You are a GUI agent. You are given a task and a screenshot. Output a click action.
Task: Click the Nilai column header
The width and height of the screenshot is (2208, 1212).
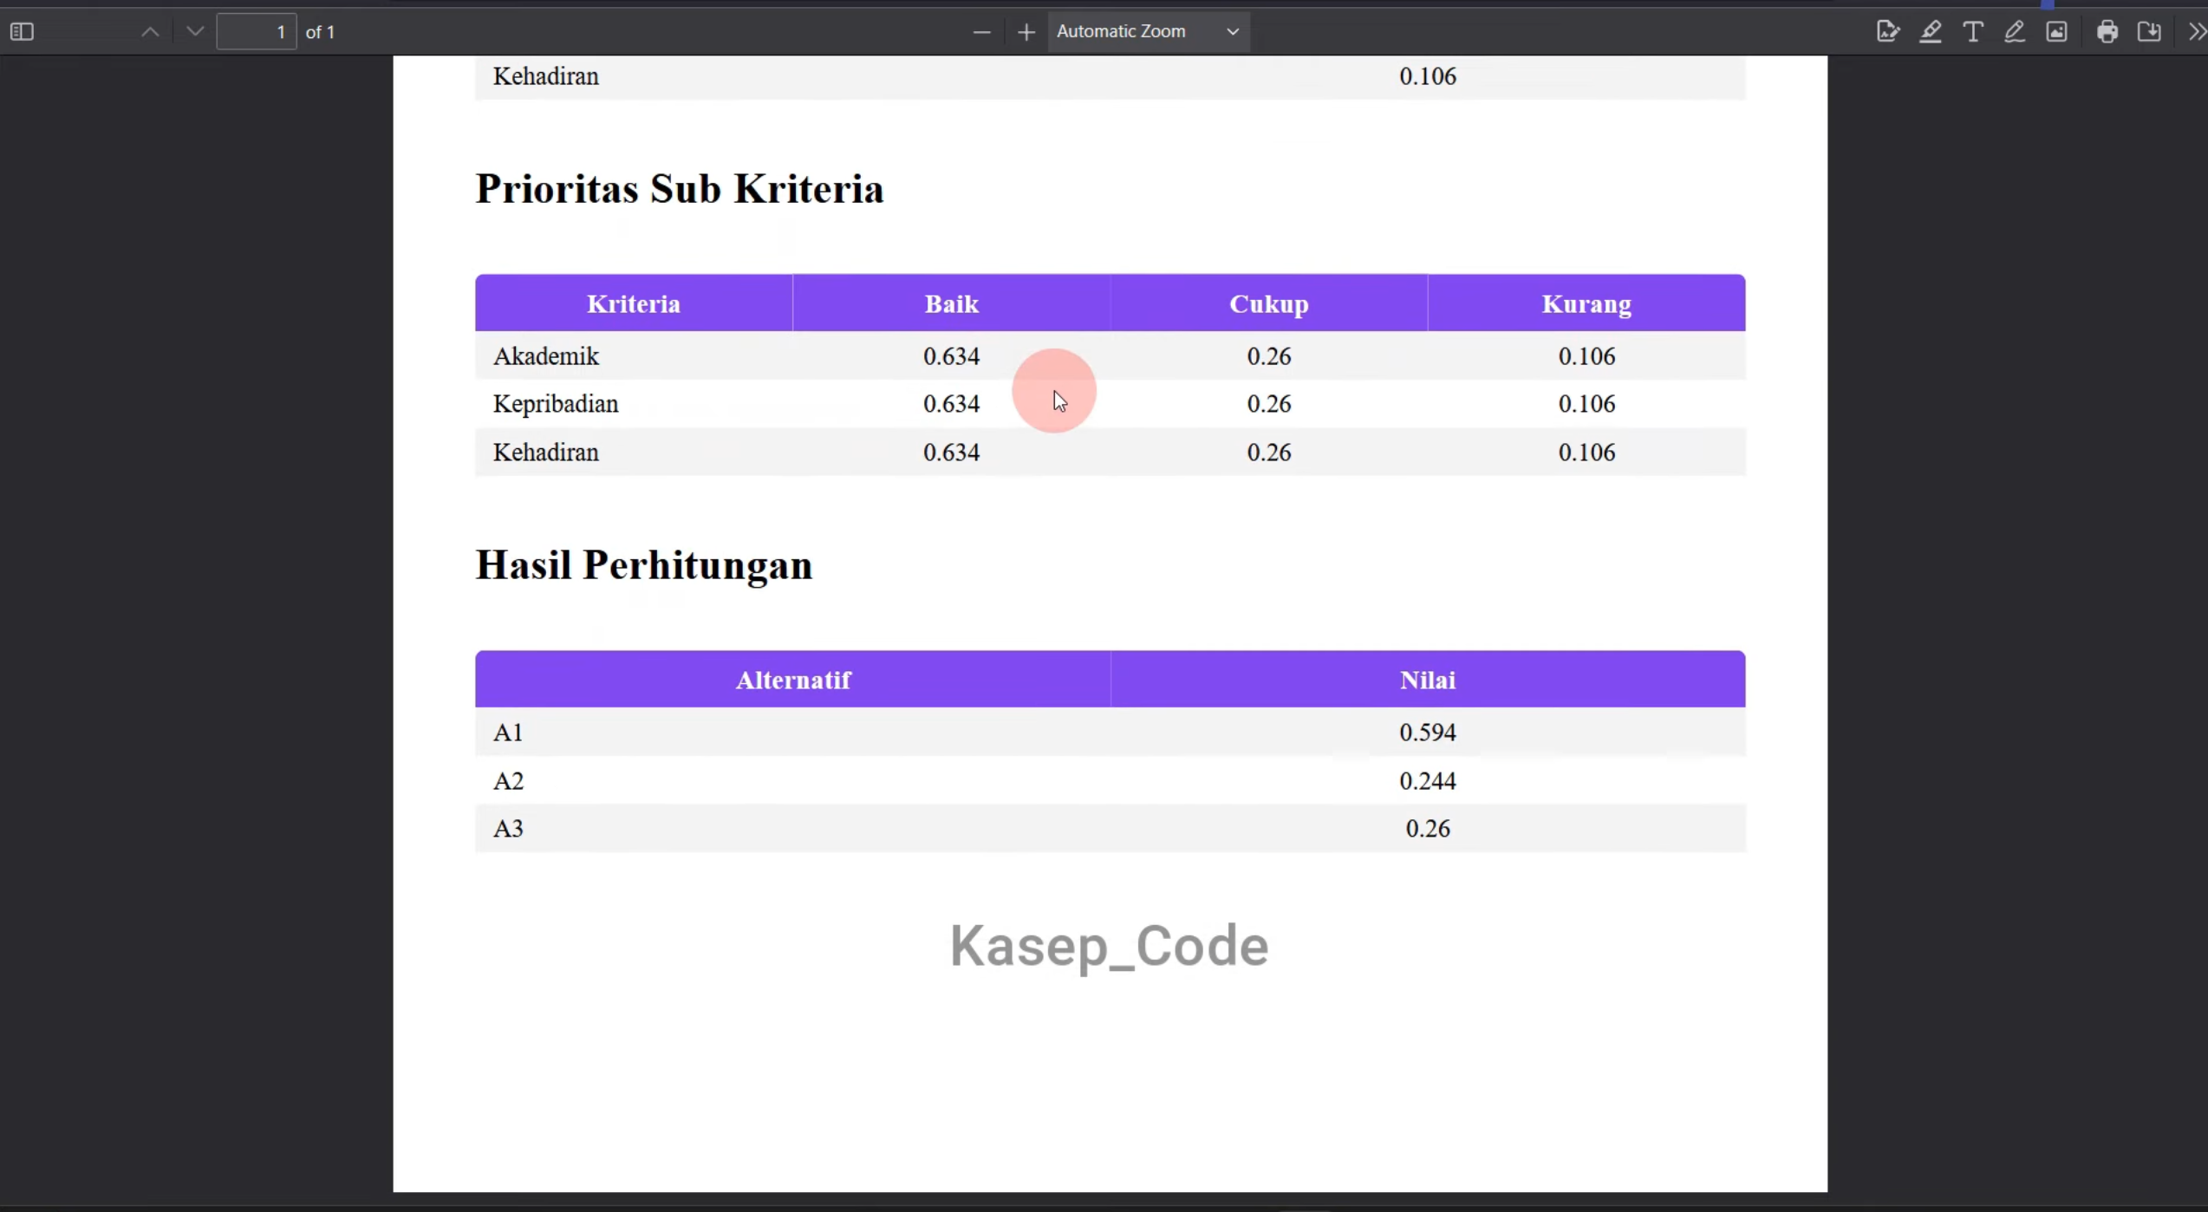[x=1428, y=681]
